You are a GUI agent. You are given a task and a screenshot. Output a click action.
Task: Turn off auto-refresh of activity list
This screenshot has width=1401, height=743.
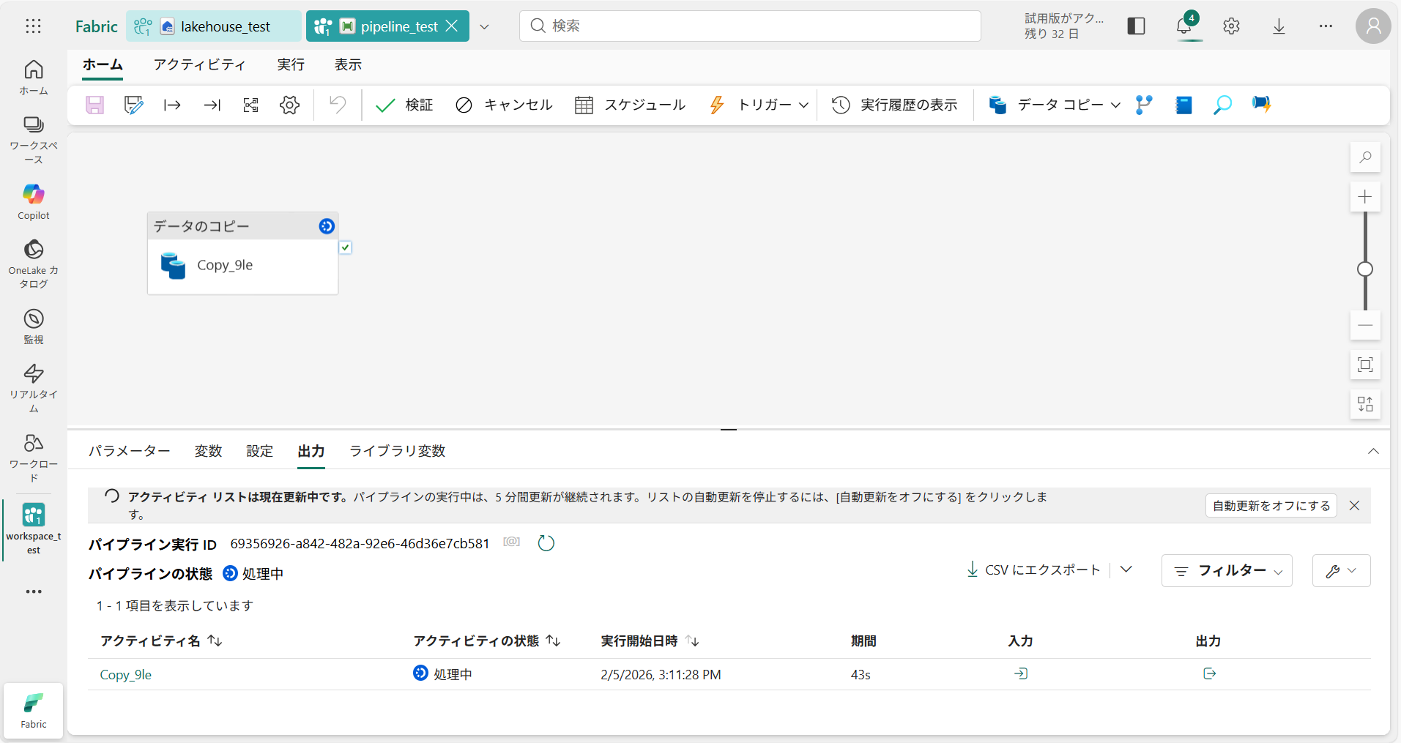coord(1271,506)
